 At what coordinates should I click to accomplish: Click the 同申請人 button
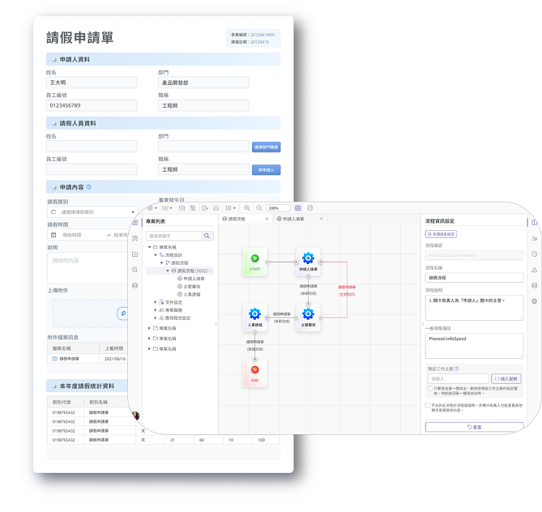coord(267,170)
